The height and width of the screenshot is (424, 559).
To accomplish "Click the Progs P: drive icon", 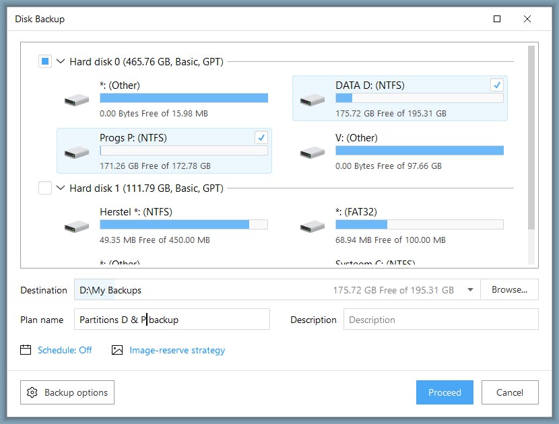I will [77, 152].
